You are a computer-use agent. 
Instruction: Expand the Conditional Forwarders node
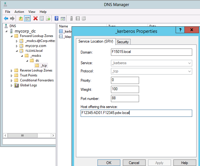coord(12,80)
